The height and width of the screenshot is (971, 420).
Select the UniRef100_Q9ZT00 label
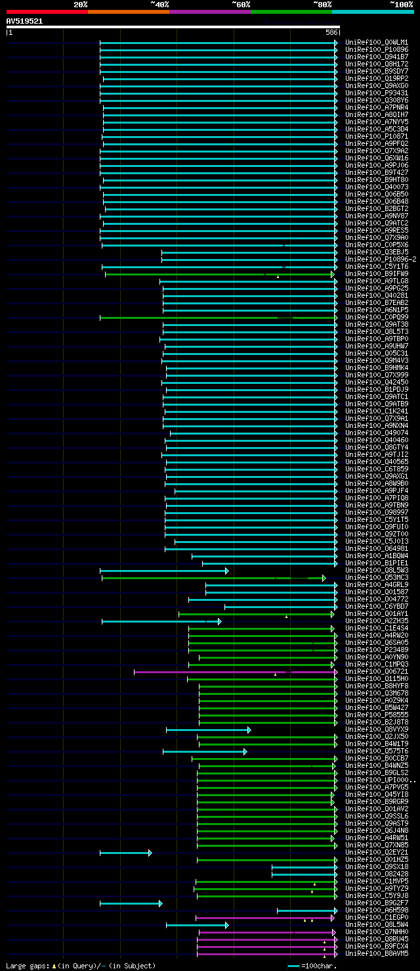pyautogui.click(x=377, y=534)
